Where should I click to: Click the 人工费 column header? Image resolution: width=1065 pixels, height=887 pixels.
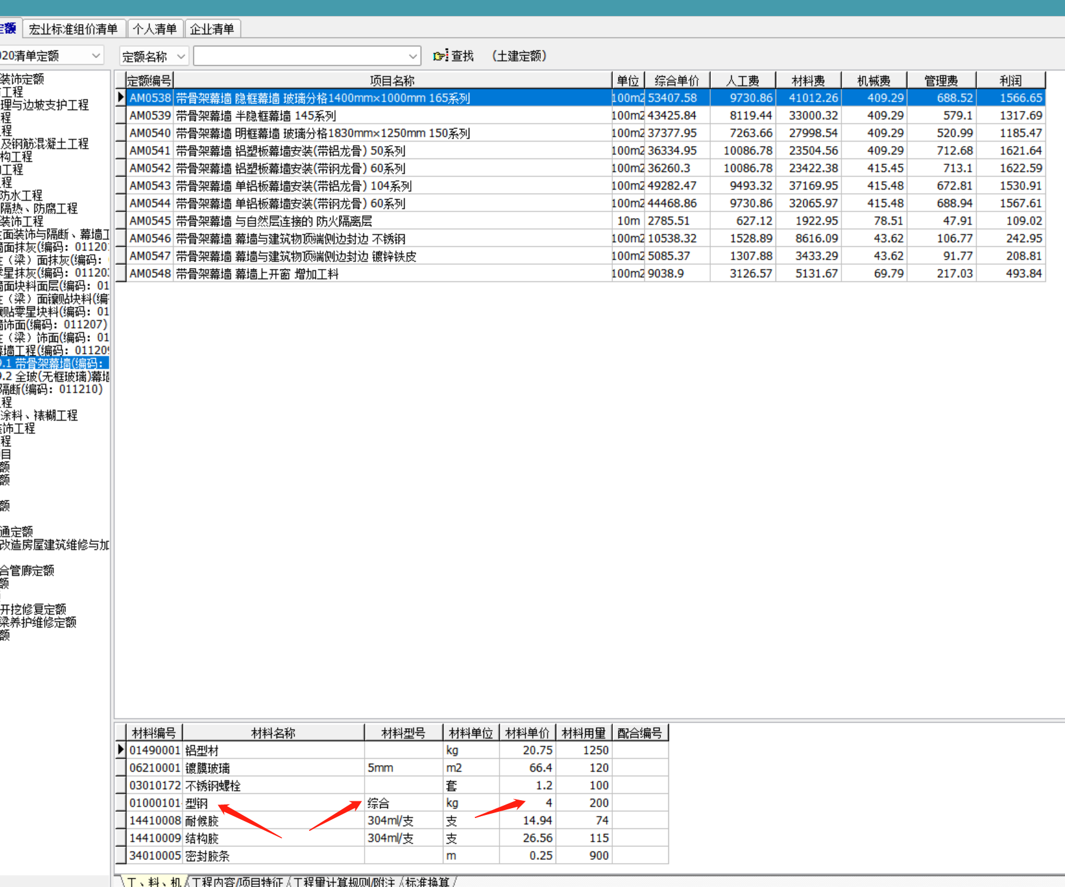click(743, 81)
